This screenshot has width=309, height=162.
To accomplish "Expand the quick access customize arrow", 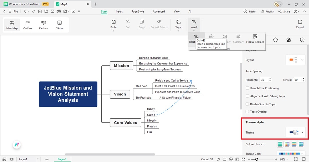I will point(79,11).
